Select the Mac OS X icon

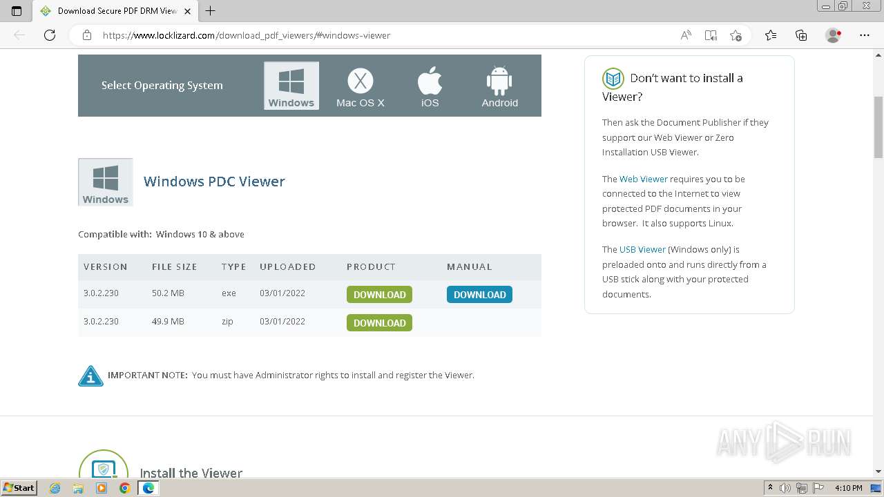360,87
